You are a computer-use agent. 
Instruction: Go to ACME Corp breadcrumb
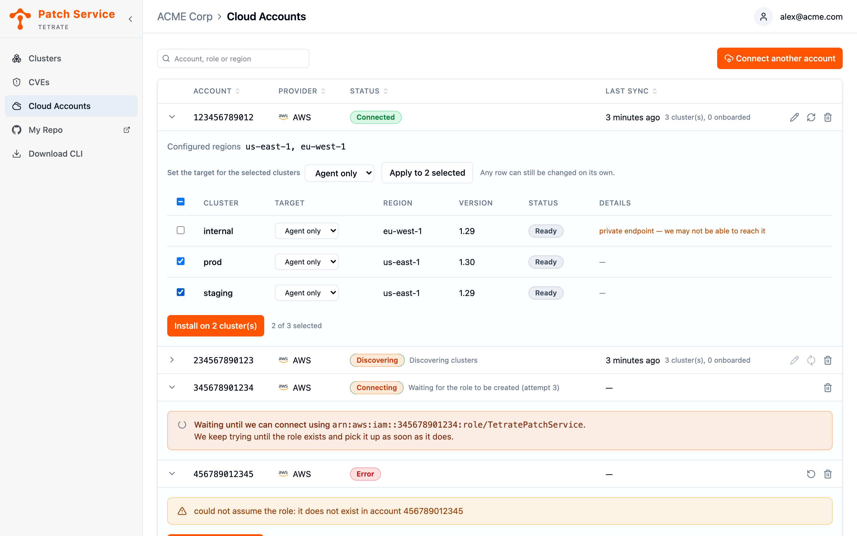185,17
